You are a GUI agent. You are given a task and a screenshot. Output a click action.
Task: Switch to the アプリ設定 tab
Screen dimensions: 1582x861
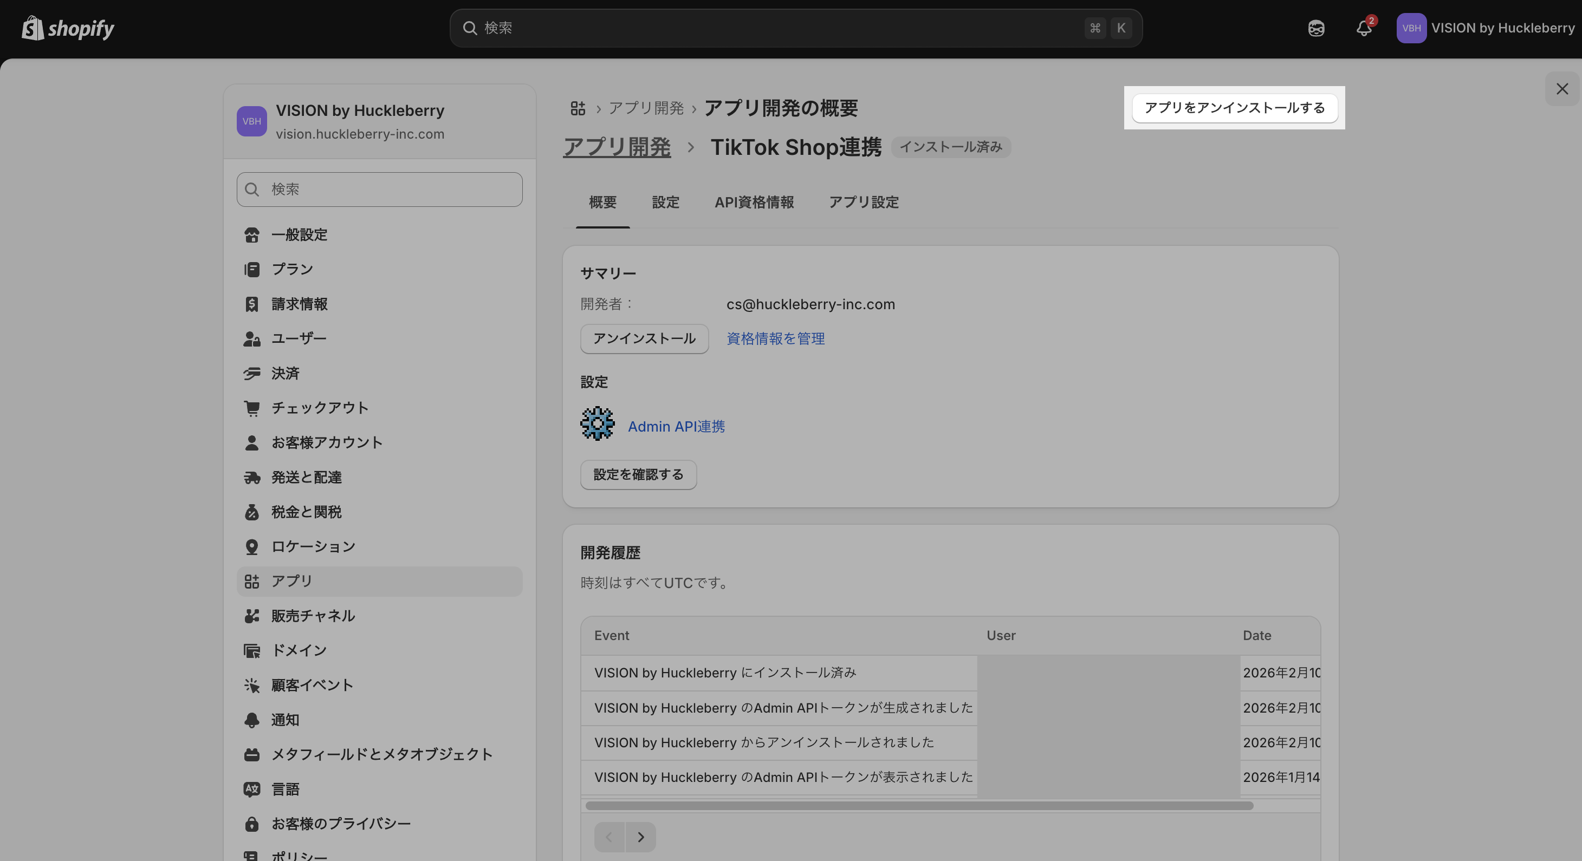click(x=864, y=203)
